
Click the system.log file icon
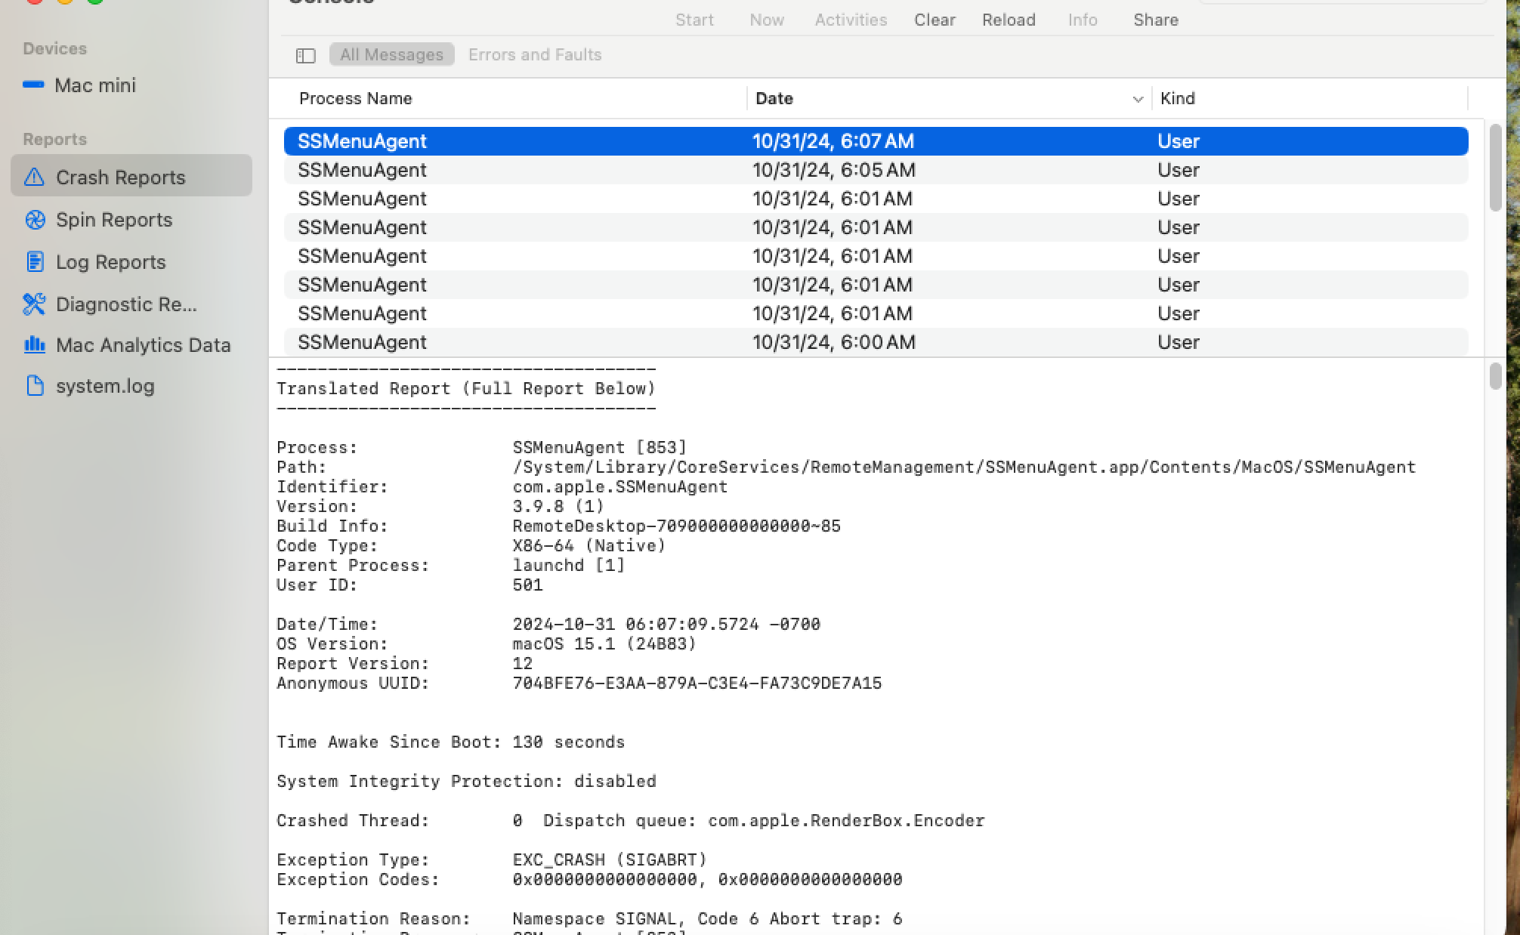[35, 385]
